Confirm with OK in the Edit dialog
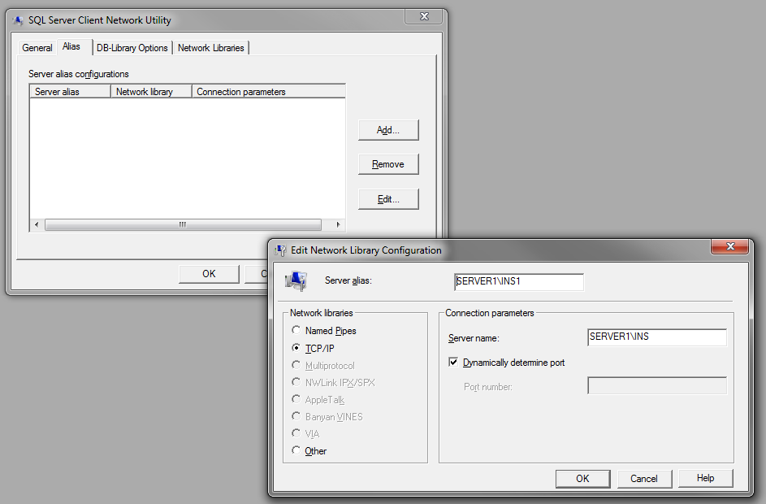Viewport: 766px width, 504px height. [x=582, y=478]
